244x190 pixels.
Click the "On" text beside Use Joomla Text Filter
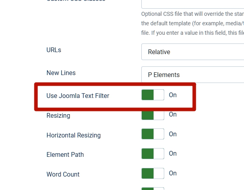[x=173, y=95]
